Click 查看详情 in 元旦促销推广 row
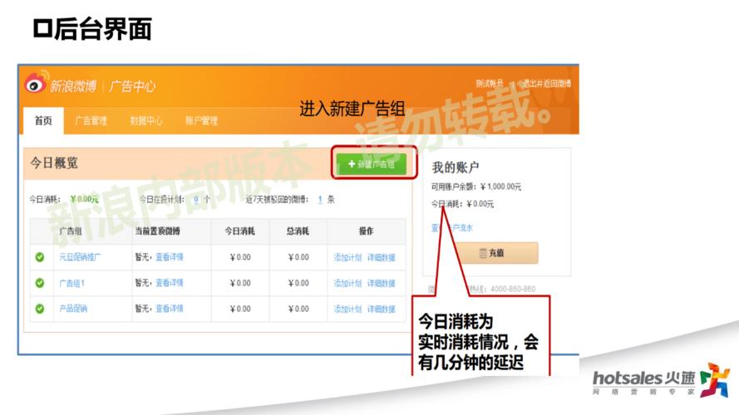 [x=170, y=257]
